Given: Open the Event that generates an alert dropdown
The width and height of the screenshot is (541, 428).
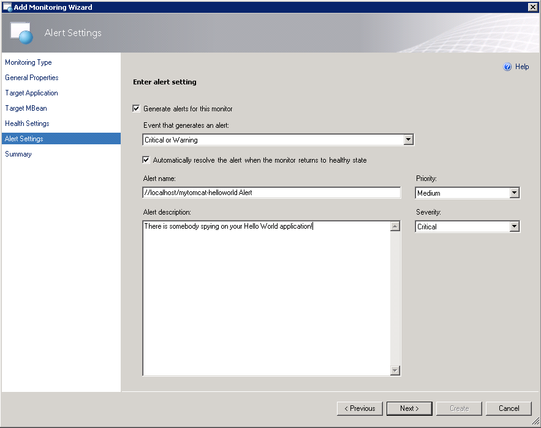Looking at the screenshot, I should coord(409,139).
